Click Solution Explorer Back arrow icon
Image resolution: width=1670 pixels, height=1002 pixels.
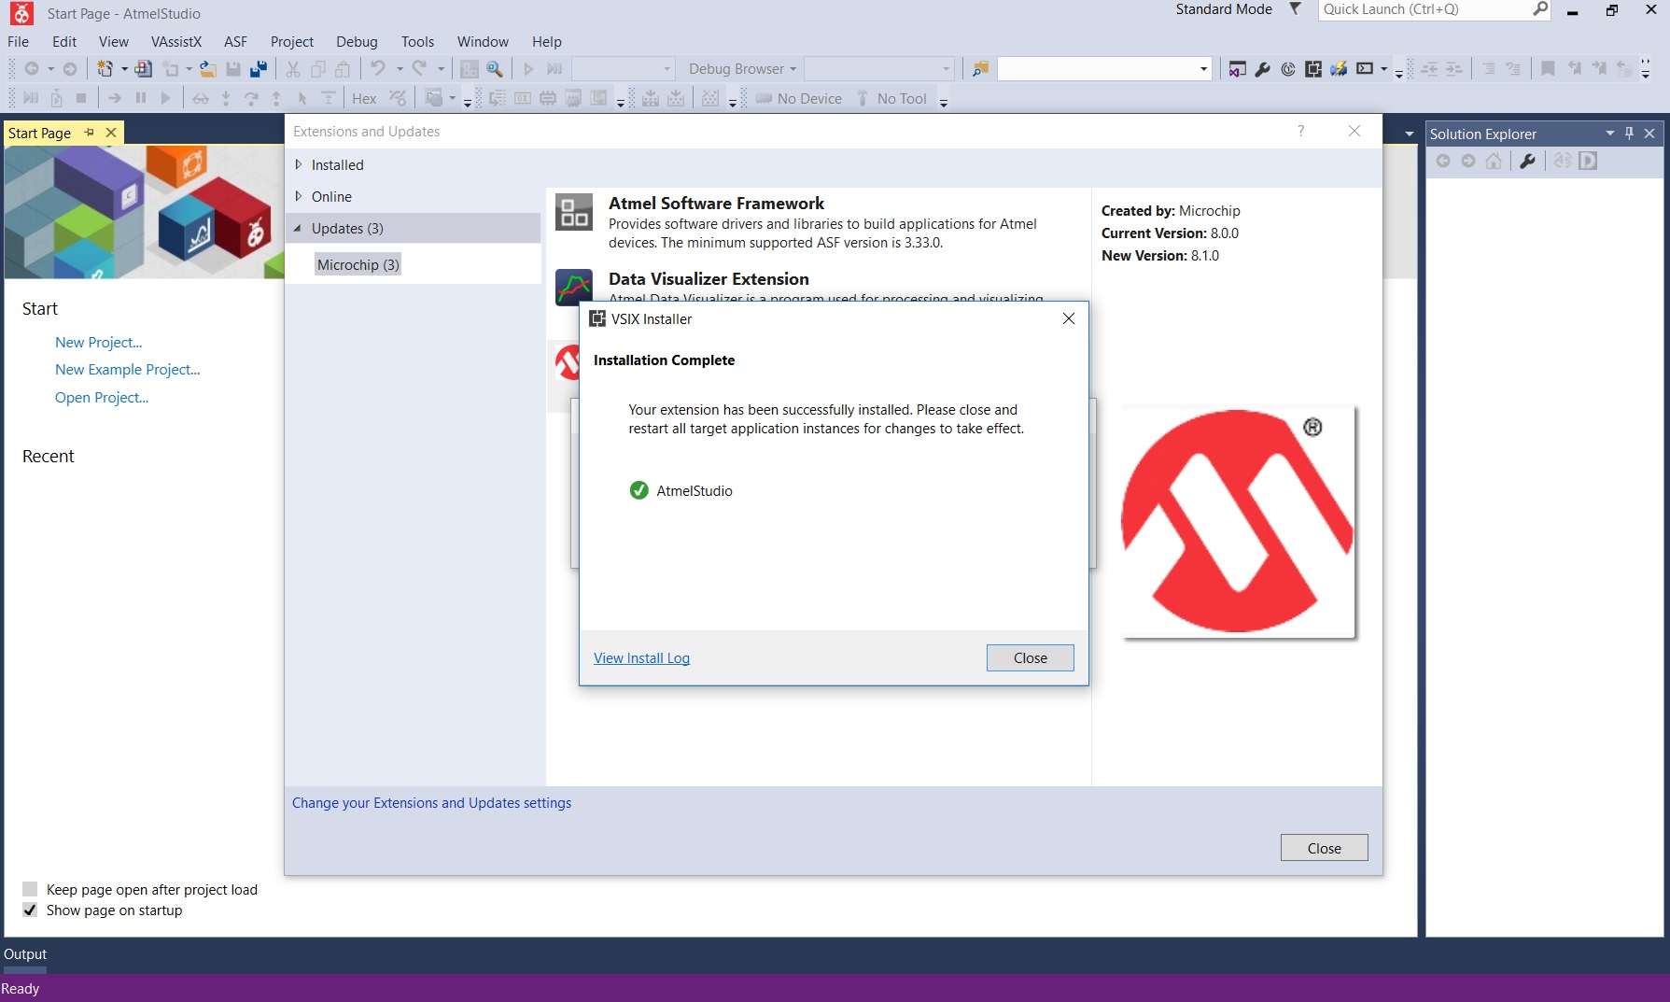click(1443, 162)
